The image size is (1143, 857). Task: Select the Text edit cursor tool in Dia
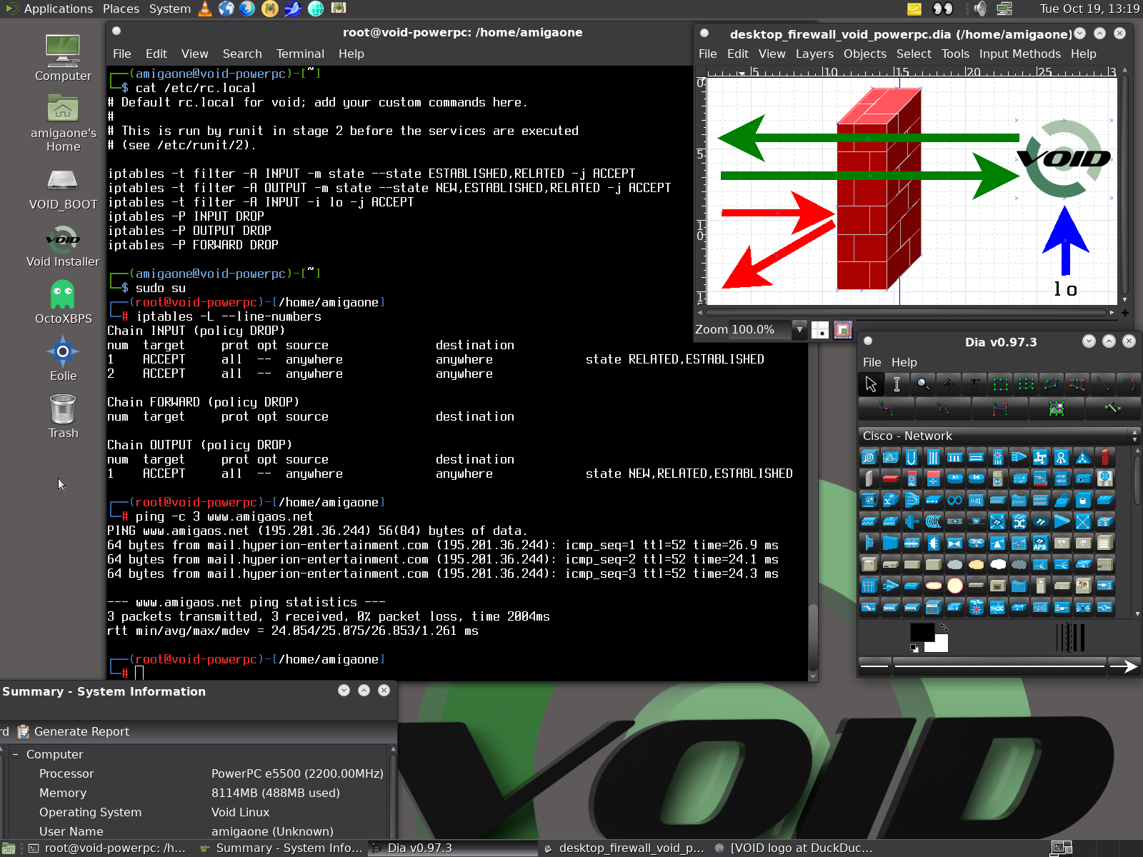click(897, 384)
